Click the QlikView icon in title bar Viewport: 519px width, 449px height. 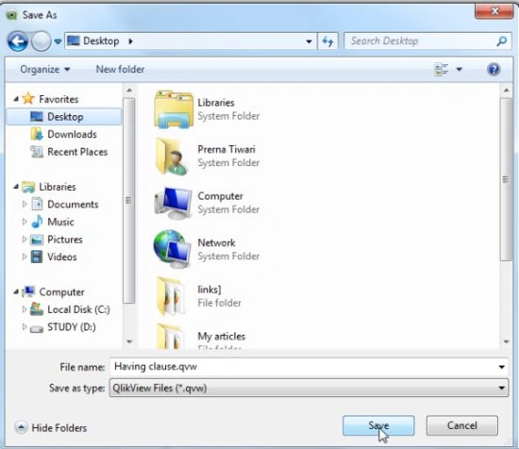pos(12,15)
